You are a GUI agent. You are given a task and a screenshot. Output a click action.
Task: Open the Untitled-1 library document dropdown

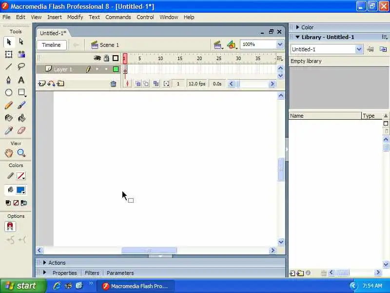coord(359,49)
